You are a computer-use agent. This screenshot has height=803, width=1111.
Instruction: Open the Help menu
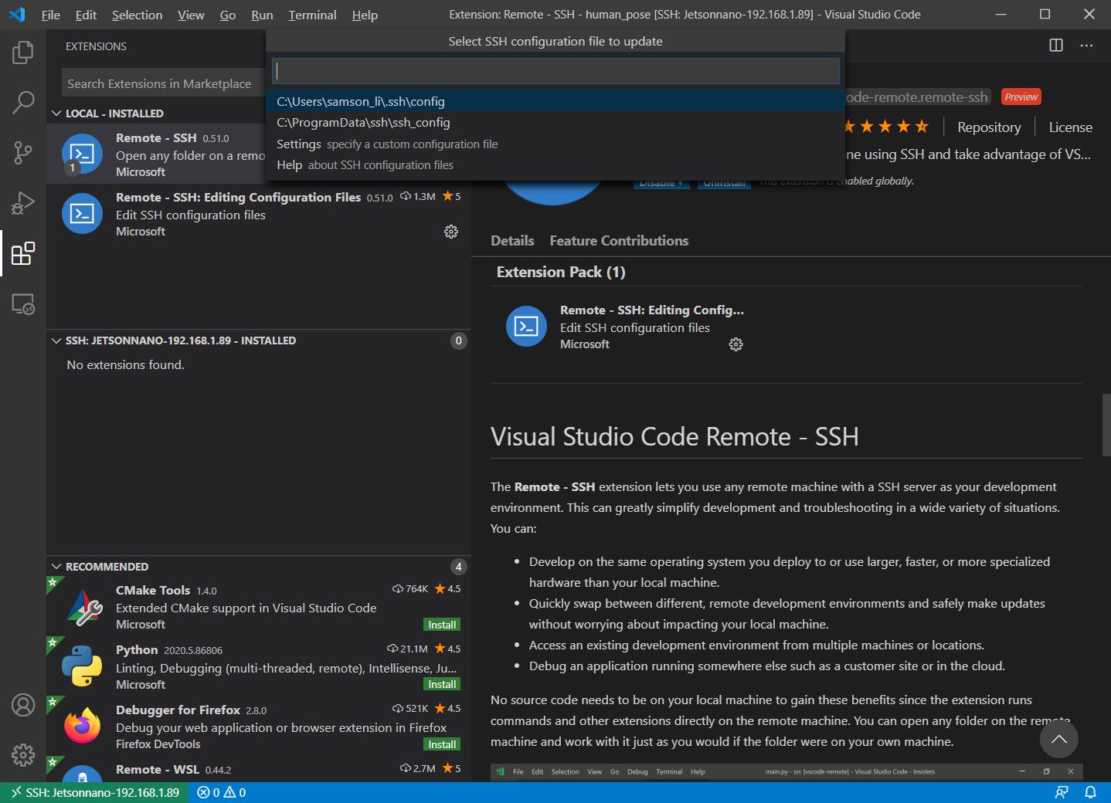[365, 15]
